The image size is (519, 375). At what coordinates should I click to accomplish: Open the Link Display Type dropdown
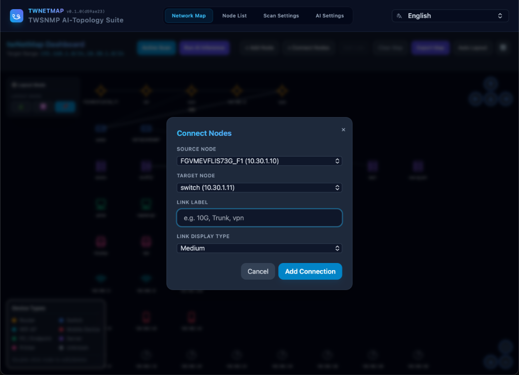[259, 248]
